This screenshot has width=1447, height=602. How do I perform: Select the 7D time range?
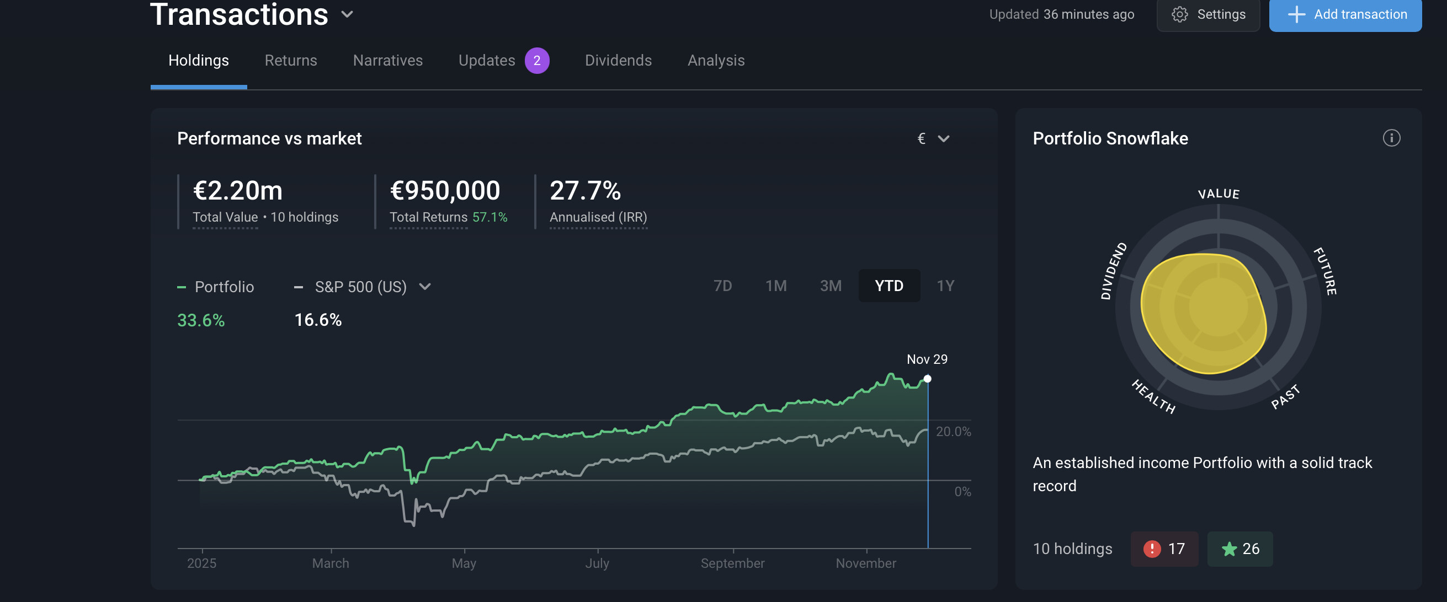722,286
